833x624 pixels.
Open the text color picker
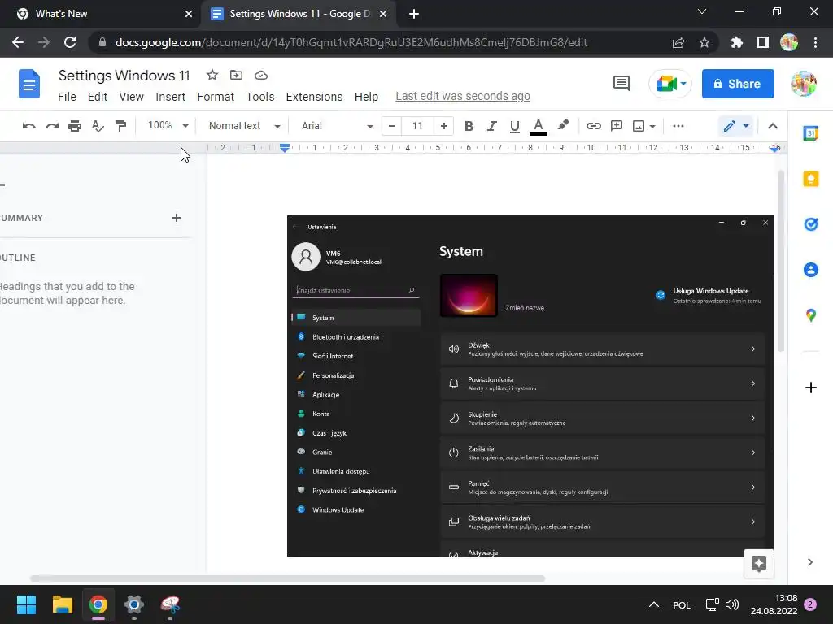click(539, 126)
